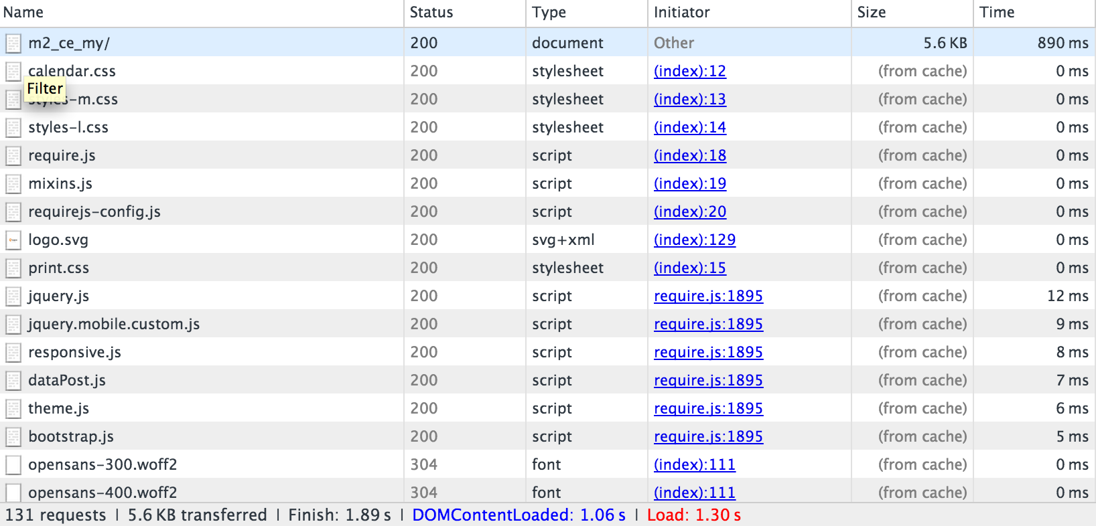Click the 131 requests status bar entry
Screen dimensions: 1096x526
point(56,515)
